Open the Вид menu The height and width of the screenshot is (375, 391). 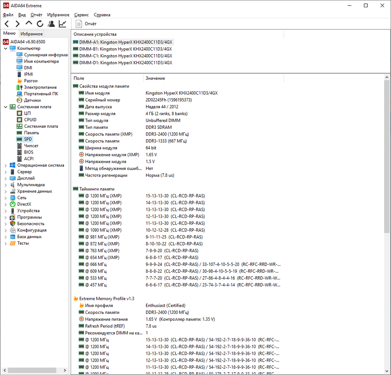tap(22, 15)
